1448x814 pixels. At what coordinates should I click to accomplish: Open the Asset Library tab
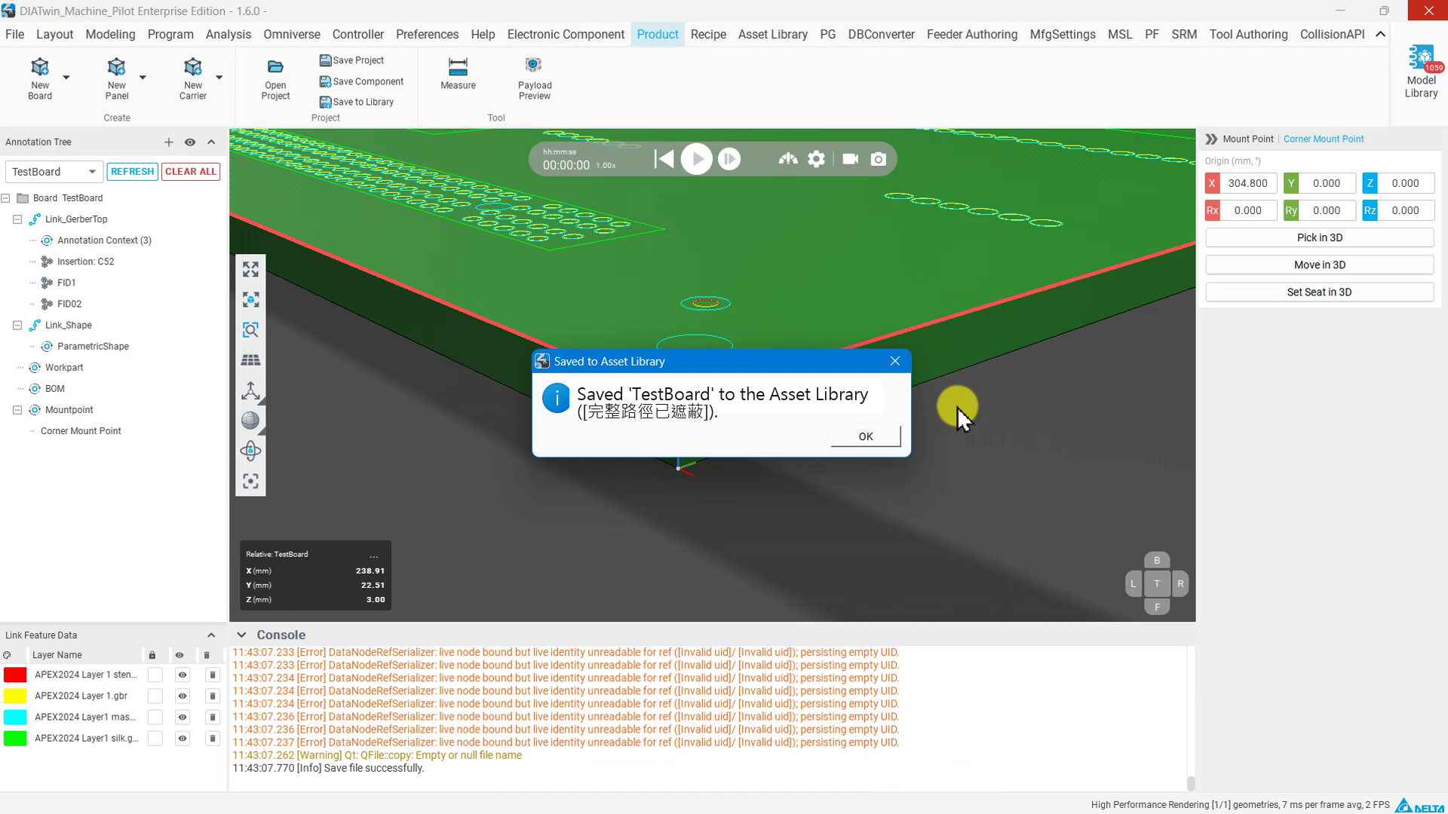773,35
